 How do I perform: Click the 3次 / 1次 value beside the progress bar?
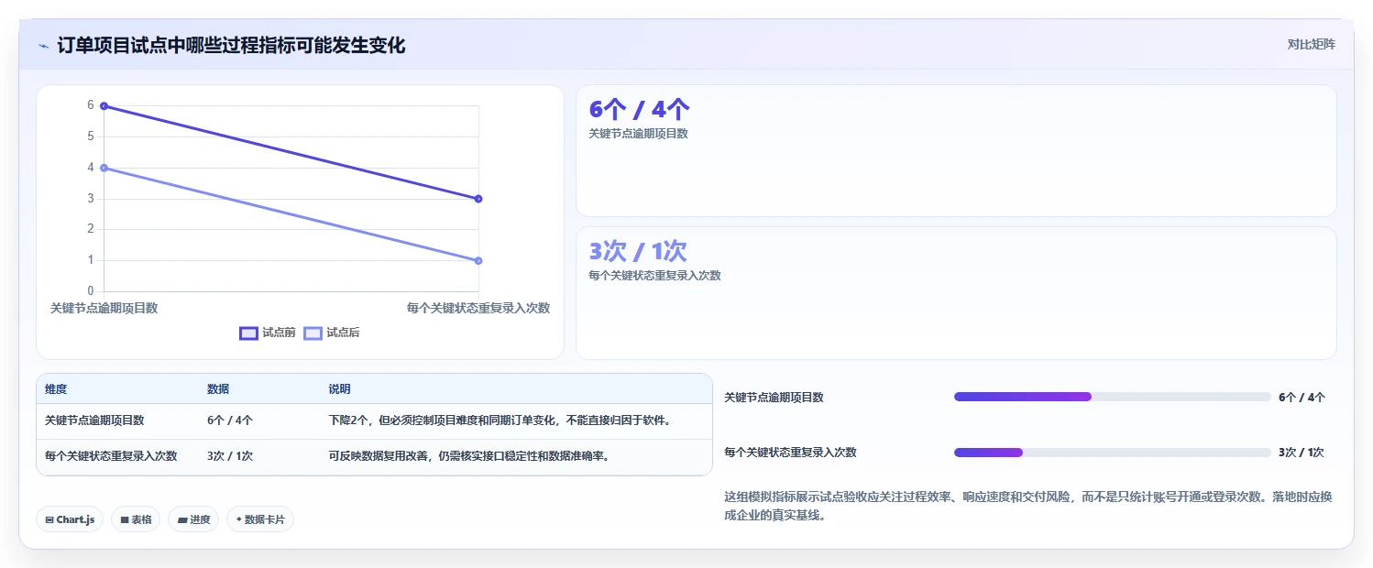pyautogui.click(x=1302, y=453)
